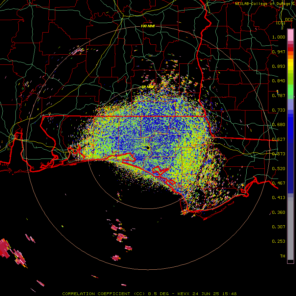Click the gray segment of color bar
Screen dimensions: 296x296
[290, 229]
